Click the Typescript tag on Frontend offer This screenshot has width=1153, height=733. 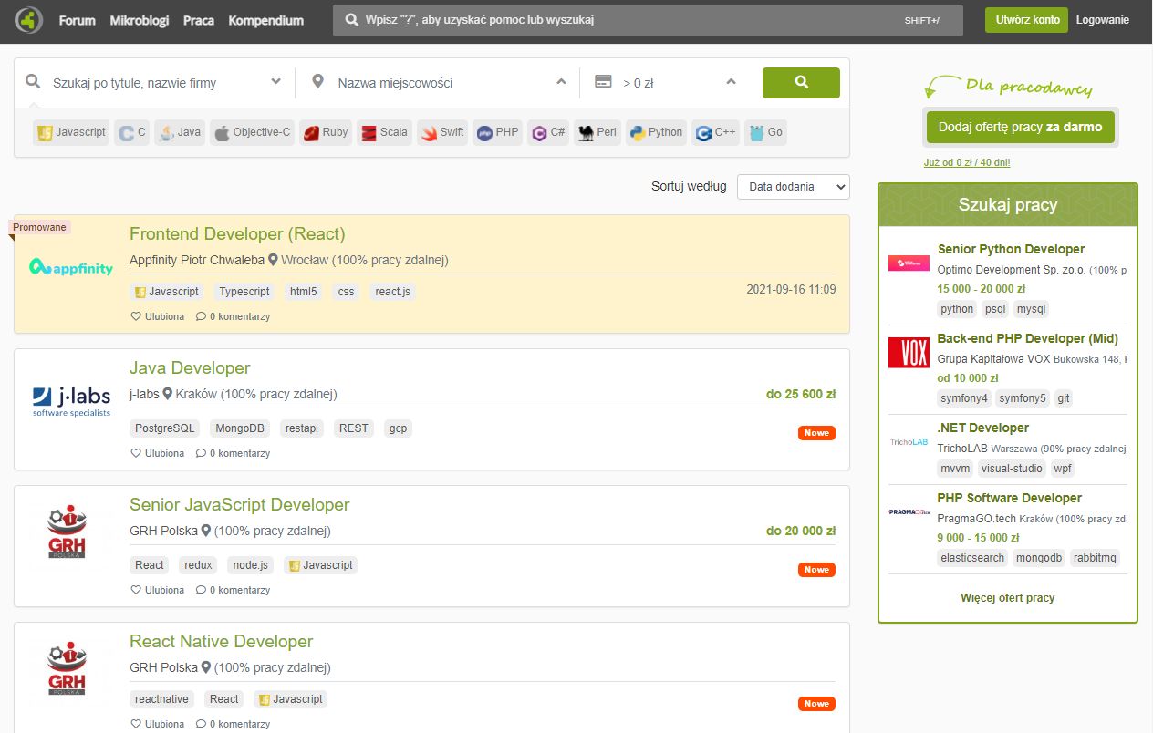[244, 292]
